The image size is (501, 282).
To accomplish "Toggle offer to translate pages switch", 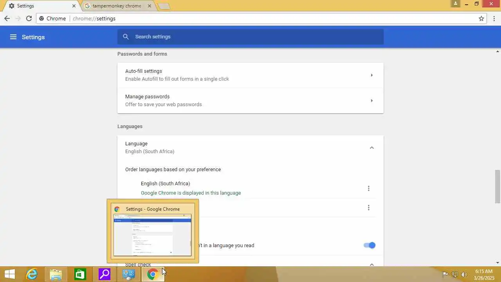I will click(369, 245).
